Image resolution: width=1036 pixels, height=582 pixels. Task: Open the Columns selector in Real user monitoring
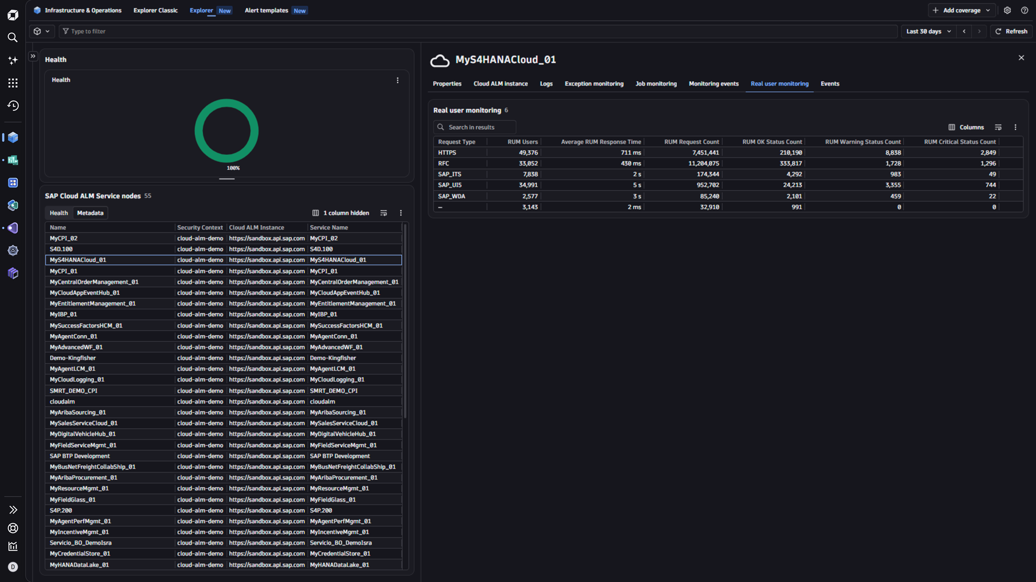click(x=966, y=128)
